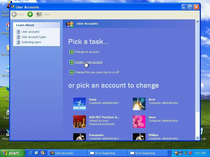Select 'Create a new account' link
The image size is (210, 157).
(x=88, y=62)
